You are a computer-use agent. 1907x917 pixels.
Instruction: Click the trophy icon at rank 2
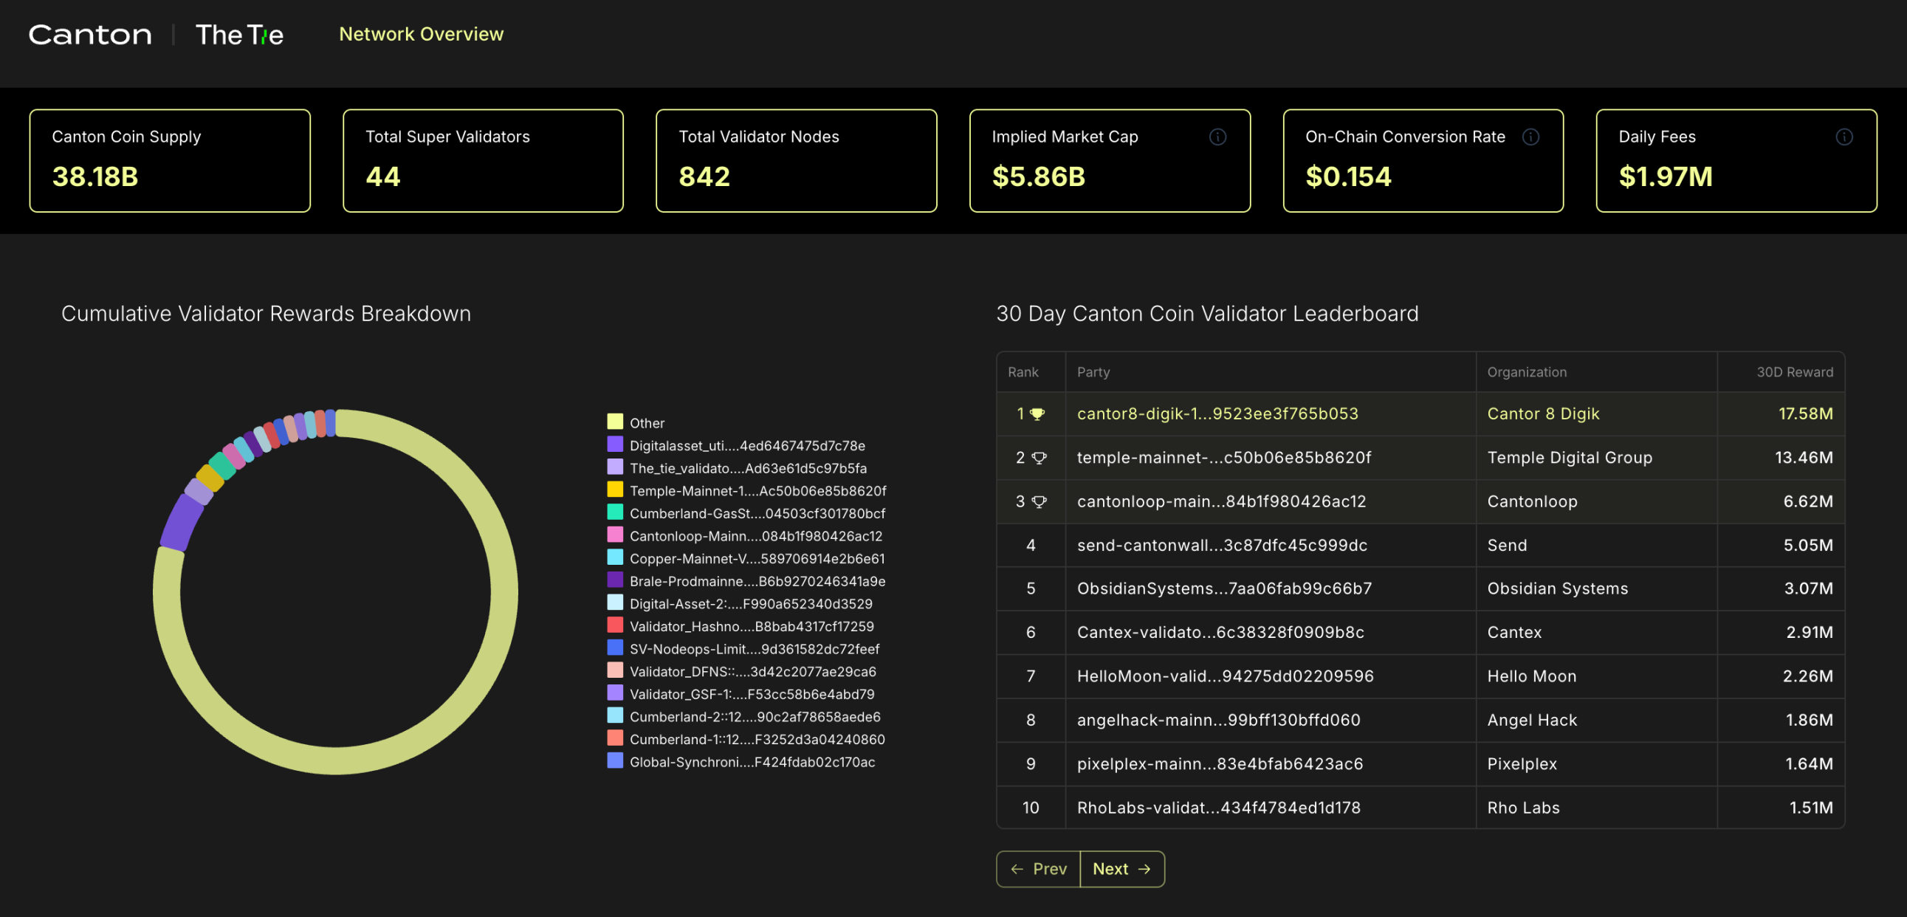[x=1039, y=458]
